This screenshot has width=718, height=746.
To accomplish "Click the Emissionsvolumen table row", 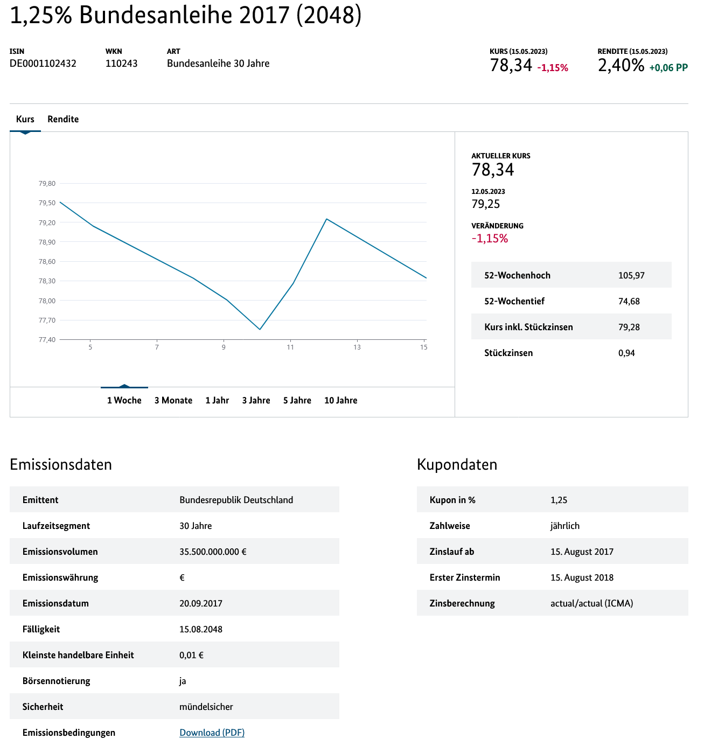I will coord(175,552).
